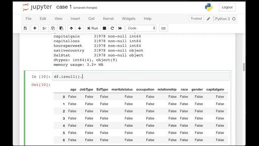Screen dimensions: 259x146
Task: Click the Logout button
Action: (227, 7)
